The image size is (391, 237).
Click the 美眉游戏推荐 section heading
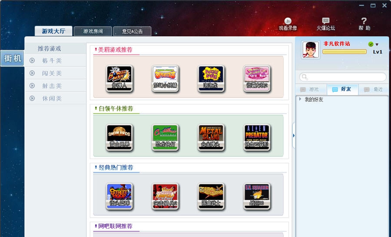(115, 50)
